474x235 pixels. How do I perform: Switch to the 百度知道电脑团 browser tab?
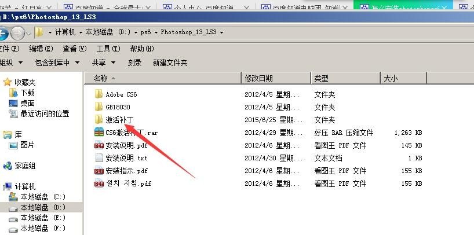305,7
